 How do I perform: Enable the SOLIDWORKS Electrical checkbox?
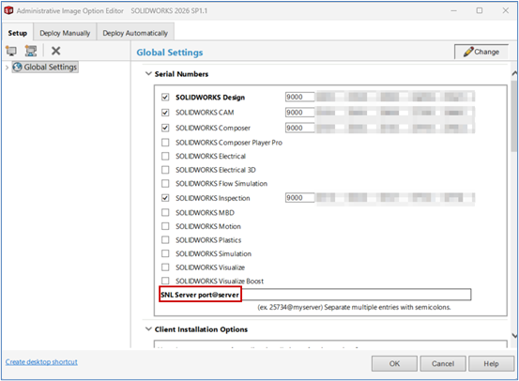165,156
